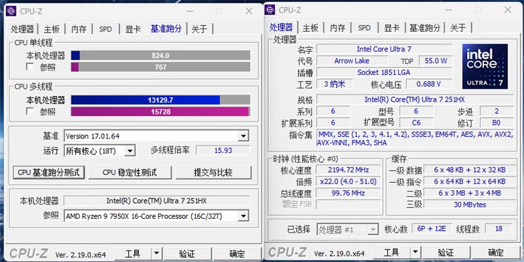
Task: Click the 工艺 value 3 纳米
Action: [x=335, y=84]
